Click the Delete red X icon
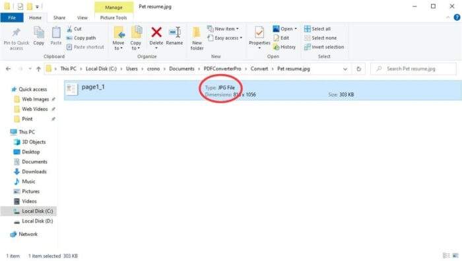Viewport: 462px width, 261px height. 156,32
